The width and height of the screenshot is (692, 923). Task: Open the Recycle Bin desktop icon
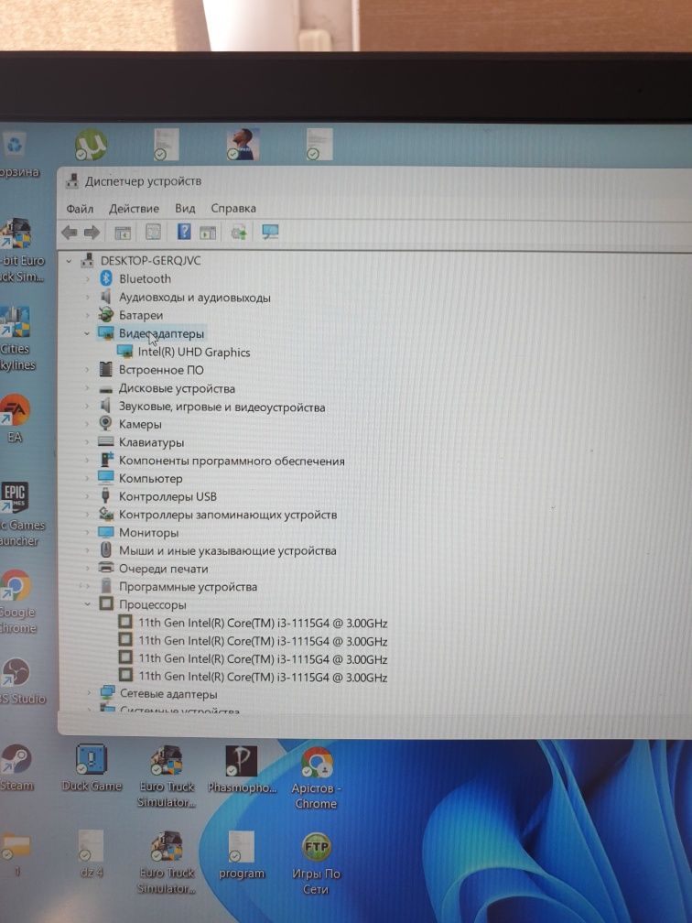coord(15,146)
